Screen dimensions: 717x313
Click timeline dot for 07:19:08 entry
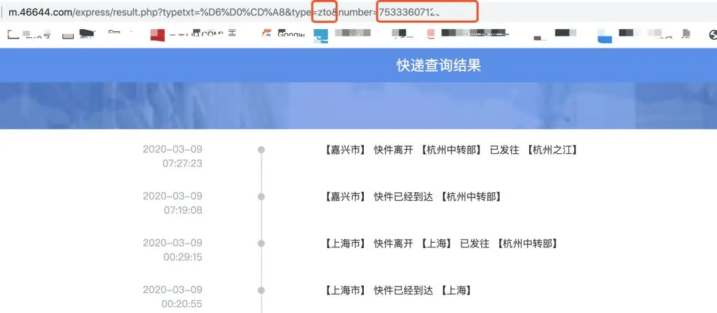pyautogui.click(x=262, y=196)
